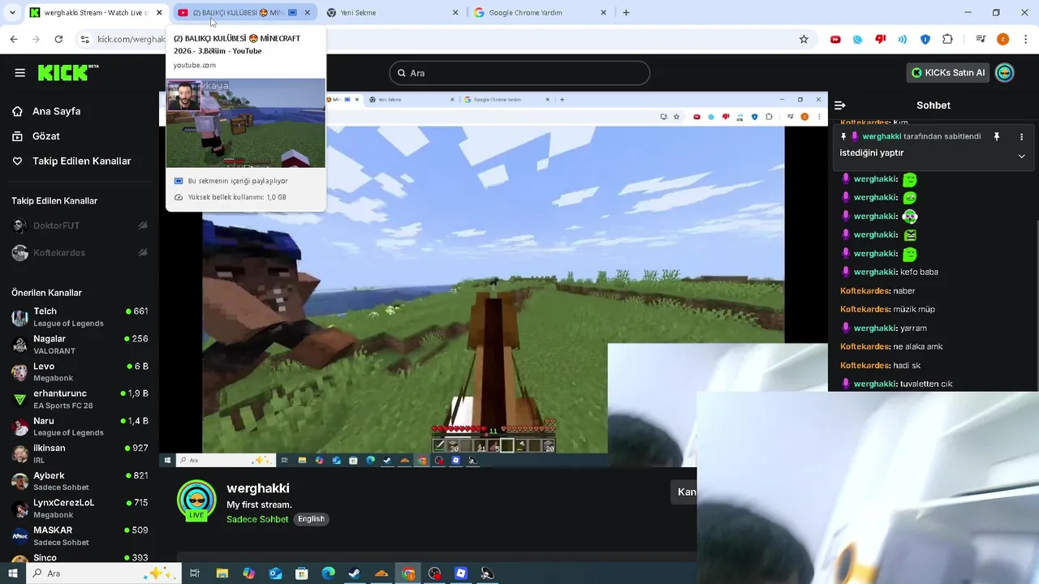The image size is (1039, 584).
Task: Click red fast-forward extension icon
Action: [835, 39]
